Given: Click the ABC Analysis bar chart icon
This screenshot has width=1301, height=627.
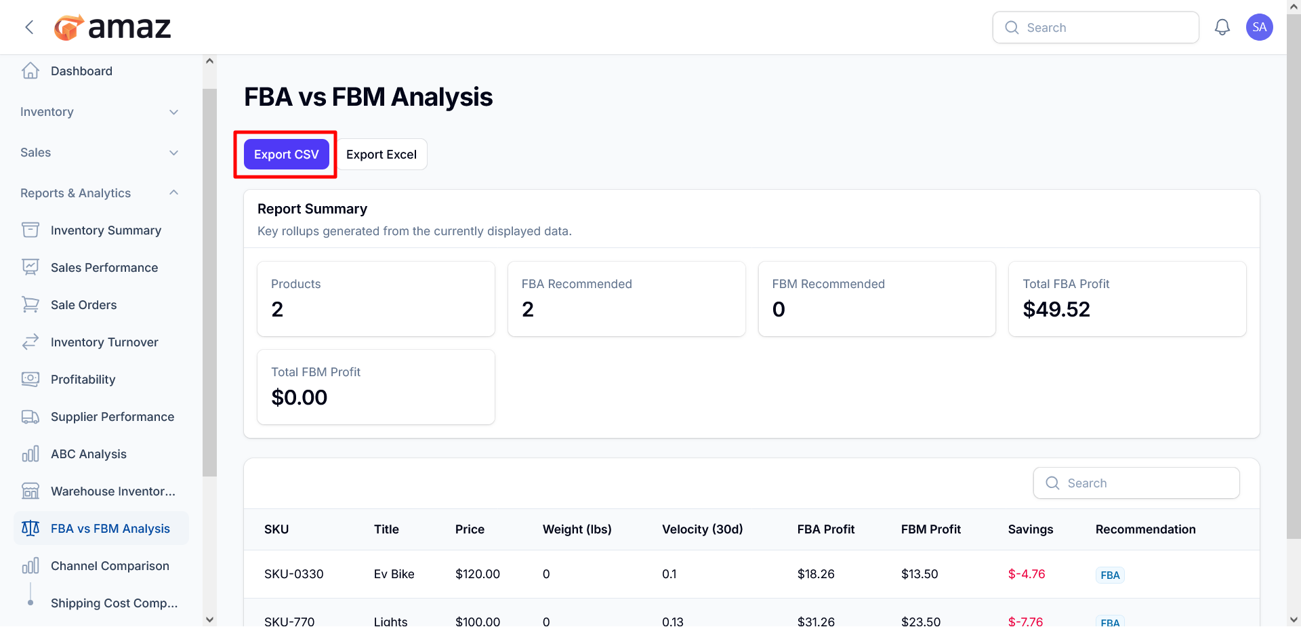Looking at the screenshot, I should coord(30,453).
